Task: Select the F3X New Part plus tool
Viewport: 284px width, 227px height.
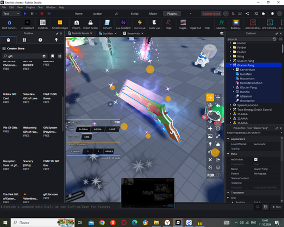Action: coord(210,129)
